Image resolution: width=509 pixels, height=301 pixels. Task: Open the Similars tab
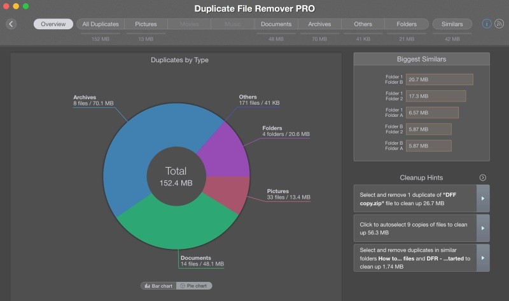click(452, 24)
